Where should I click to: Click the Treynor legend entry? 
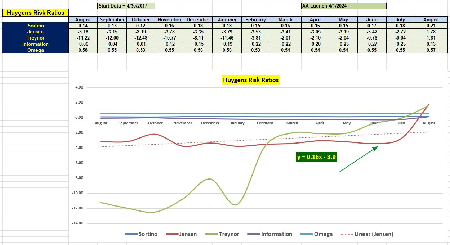click(x=222, y=234)
